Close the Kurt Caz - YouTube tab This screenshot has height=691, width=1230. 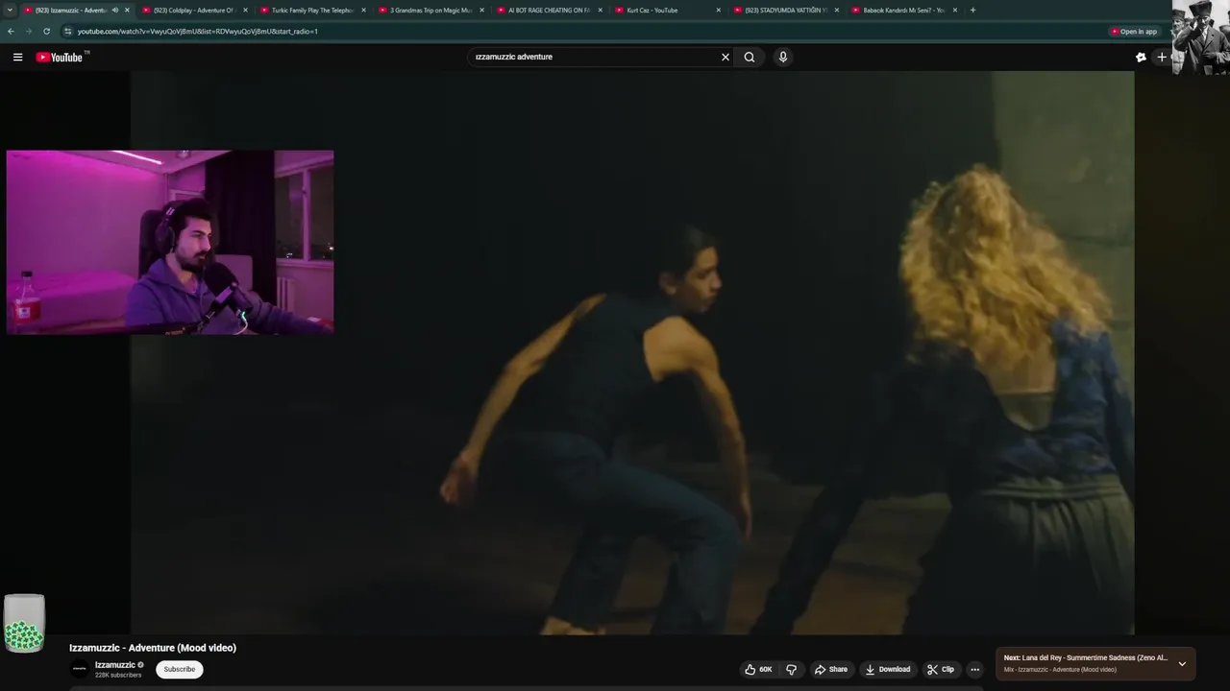coord(718,10)
